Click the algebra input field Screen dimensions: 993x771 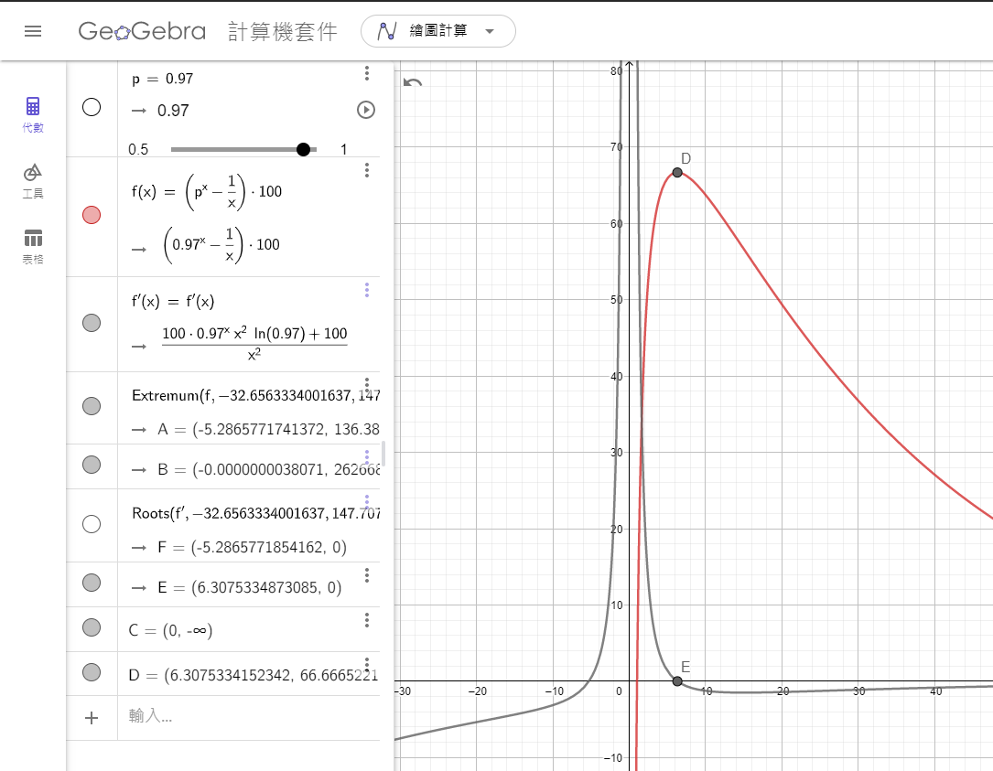point(247,717)
